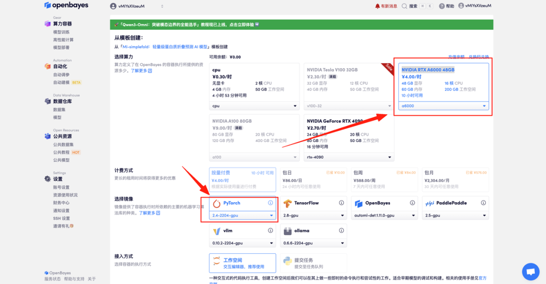Open 模型训练 in the sidebar

61,32
